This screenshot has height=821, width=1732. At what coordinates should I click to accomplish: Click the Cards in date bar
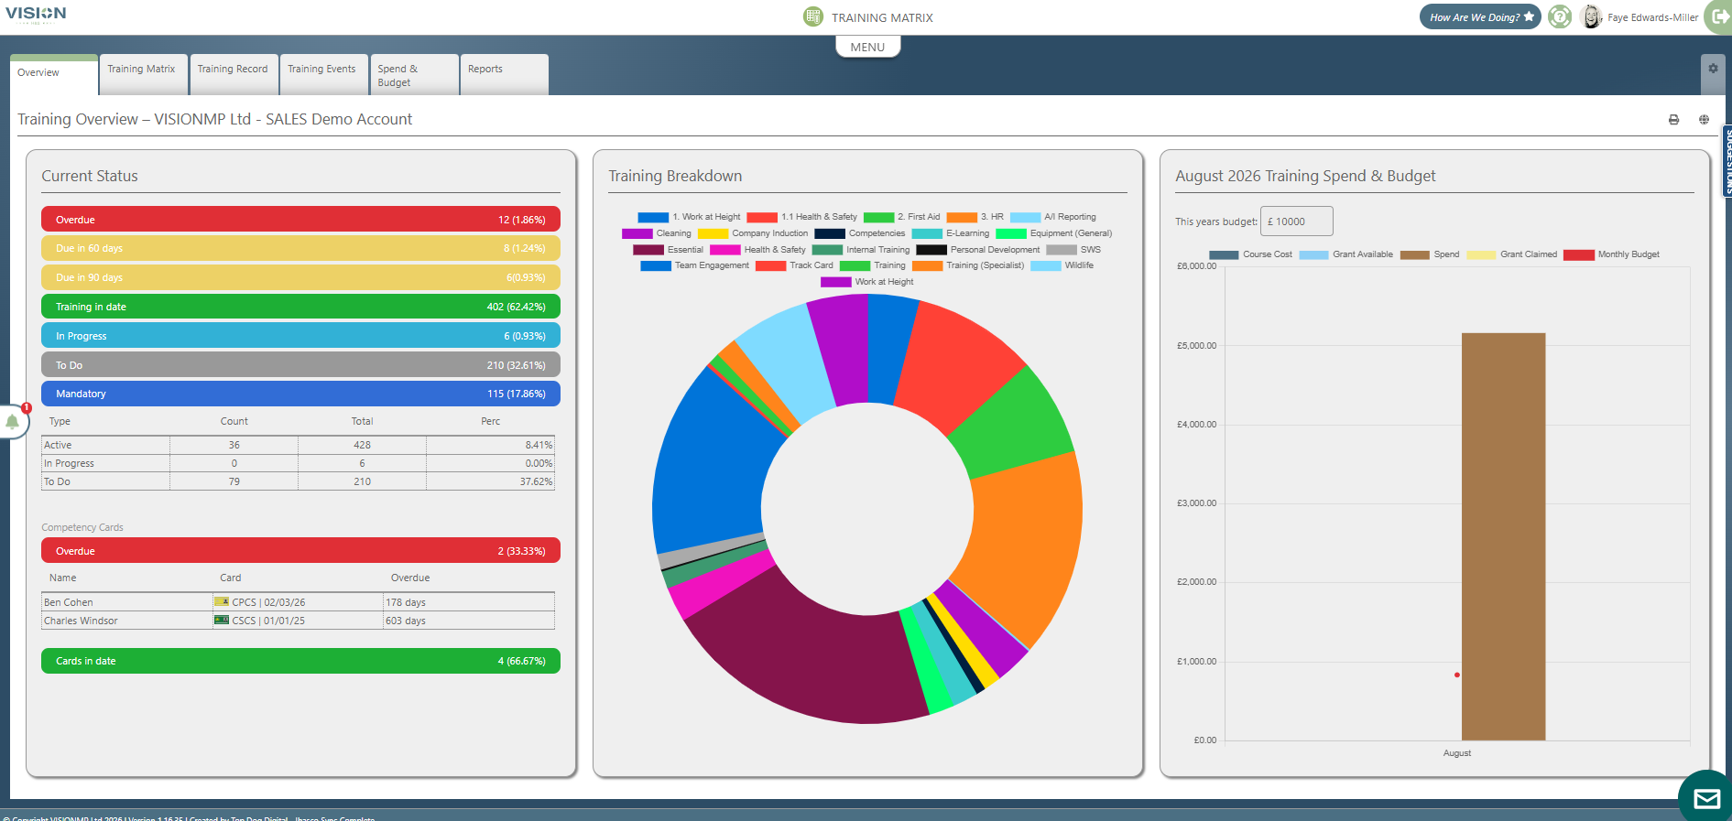(300, 661)
